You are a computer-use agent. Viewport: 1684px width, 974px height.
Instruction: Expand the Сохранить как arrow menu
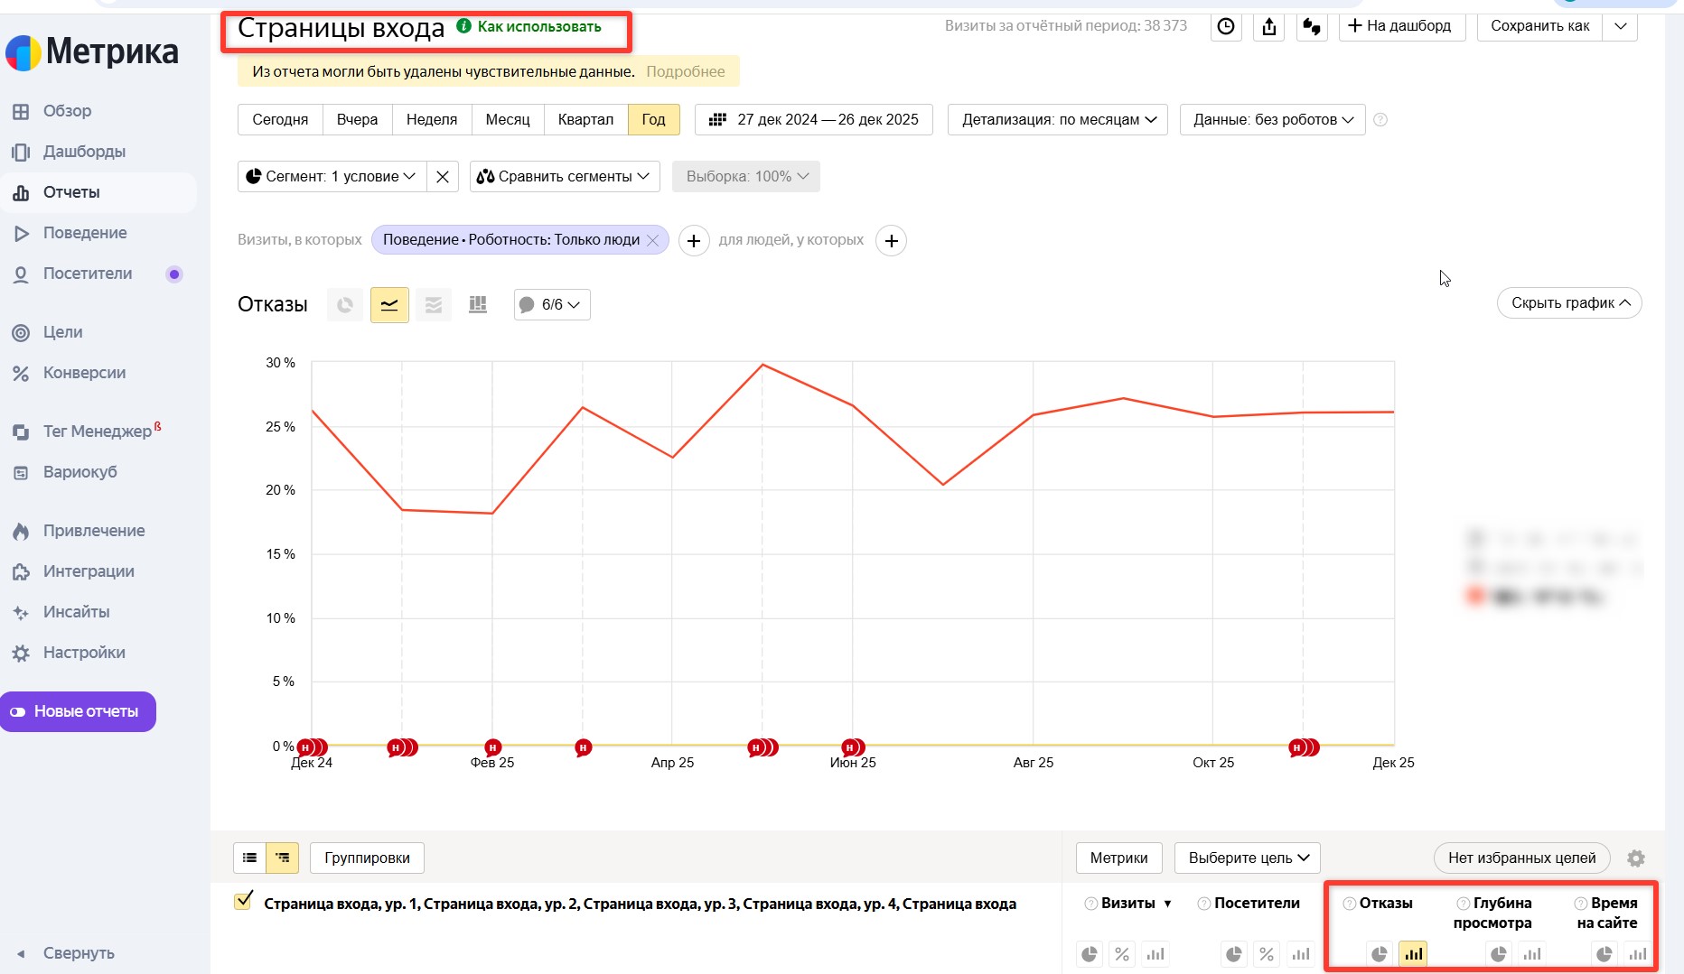click(x=1621, y=26)
